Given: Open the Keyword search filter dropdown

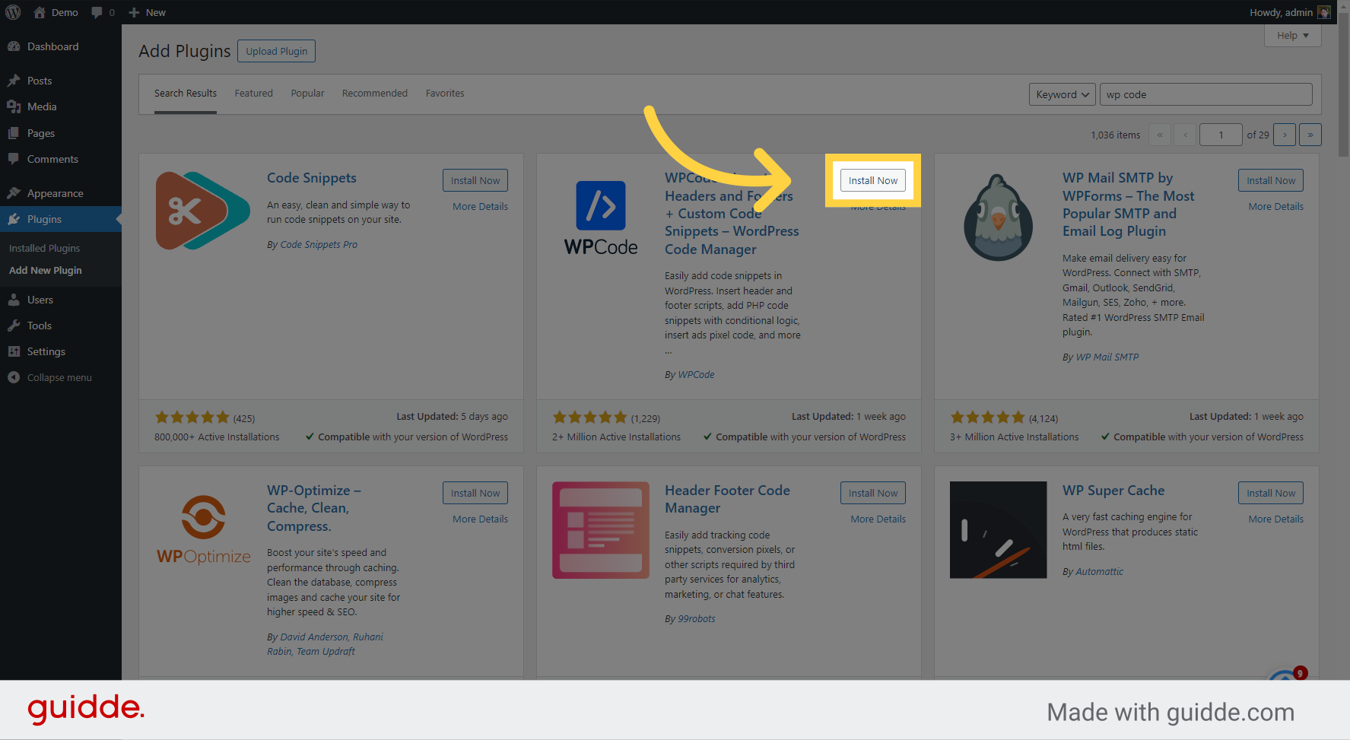Looking at the screenshot, I should (1062, 94).
